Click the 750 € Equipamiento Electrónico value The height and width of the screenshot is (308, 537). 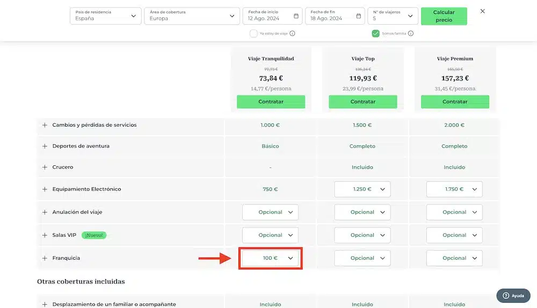(x=270, y=189)
